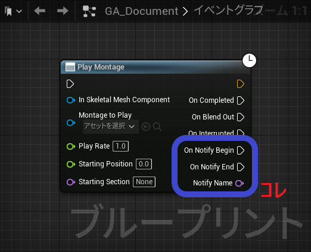Screen dimensions: 311x252
Task: Edit the Play Rate value 1.0
Action: (x=120, y=146)
